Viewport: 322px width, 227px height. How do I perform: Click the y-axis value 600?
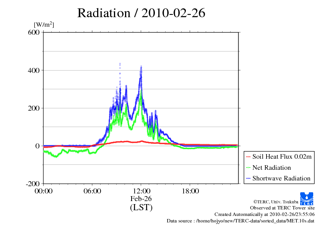34,32
